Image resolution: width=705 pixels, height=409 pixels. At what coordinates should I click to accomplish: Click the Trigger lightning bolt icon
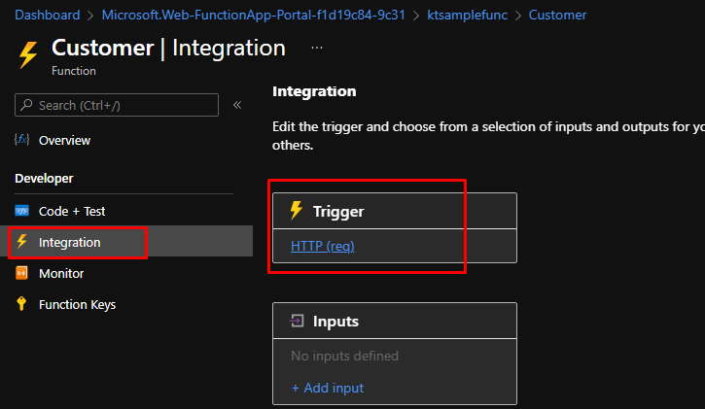pos(297,211)
